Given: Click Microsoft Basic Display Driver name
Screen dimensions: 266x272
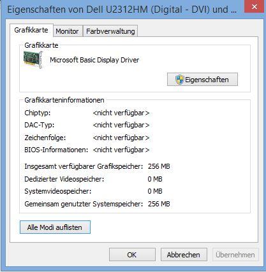Looking at the screenshot, I should pos(94,60).
